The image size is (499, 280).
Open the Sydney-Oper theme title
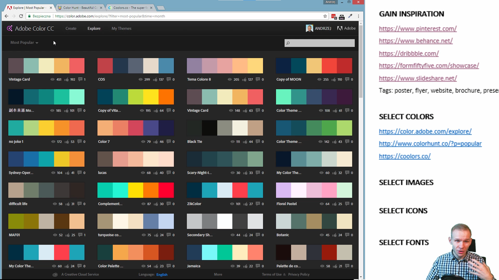pos(21,173)
